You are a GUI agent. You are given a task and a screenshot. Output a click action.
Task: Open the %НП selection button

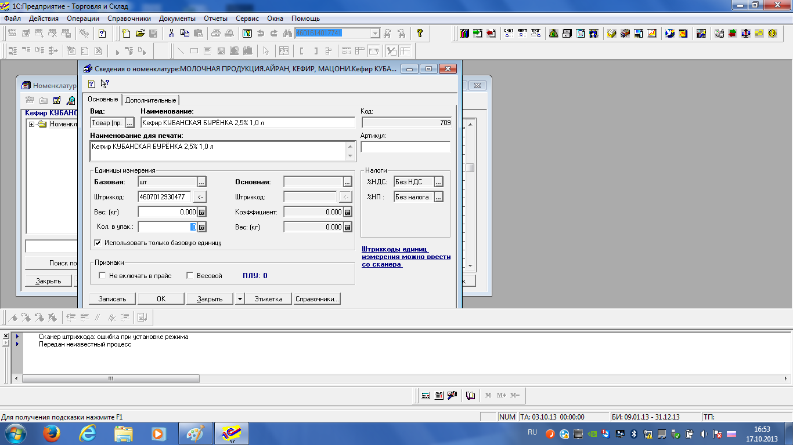point(439,197)
